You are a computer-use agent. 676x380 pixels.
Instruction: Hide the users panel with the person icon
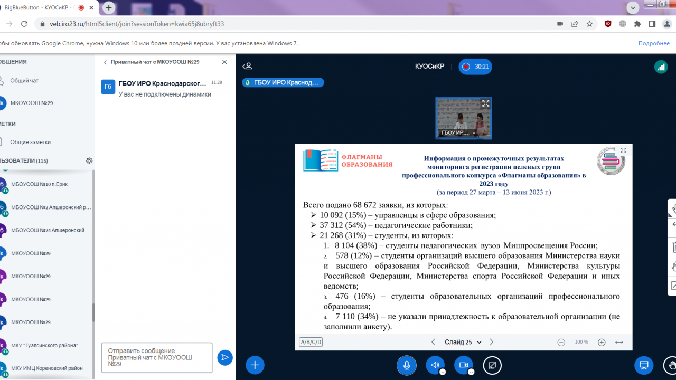click(x=247, y=66)
